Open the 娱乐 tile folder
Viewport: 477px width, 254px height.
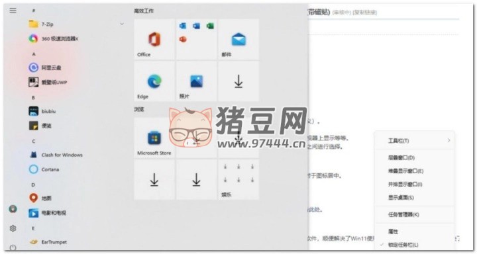pos(238,179)
